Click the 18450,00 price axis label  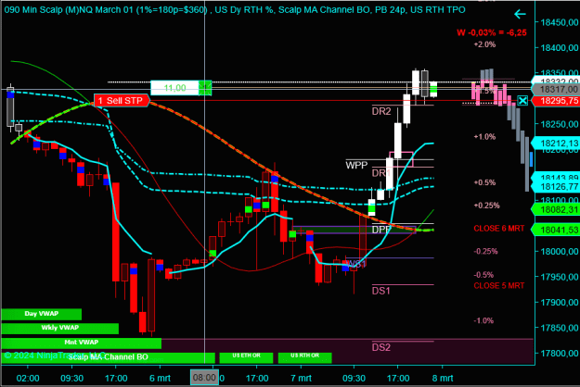pos(560,22)
